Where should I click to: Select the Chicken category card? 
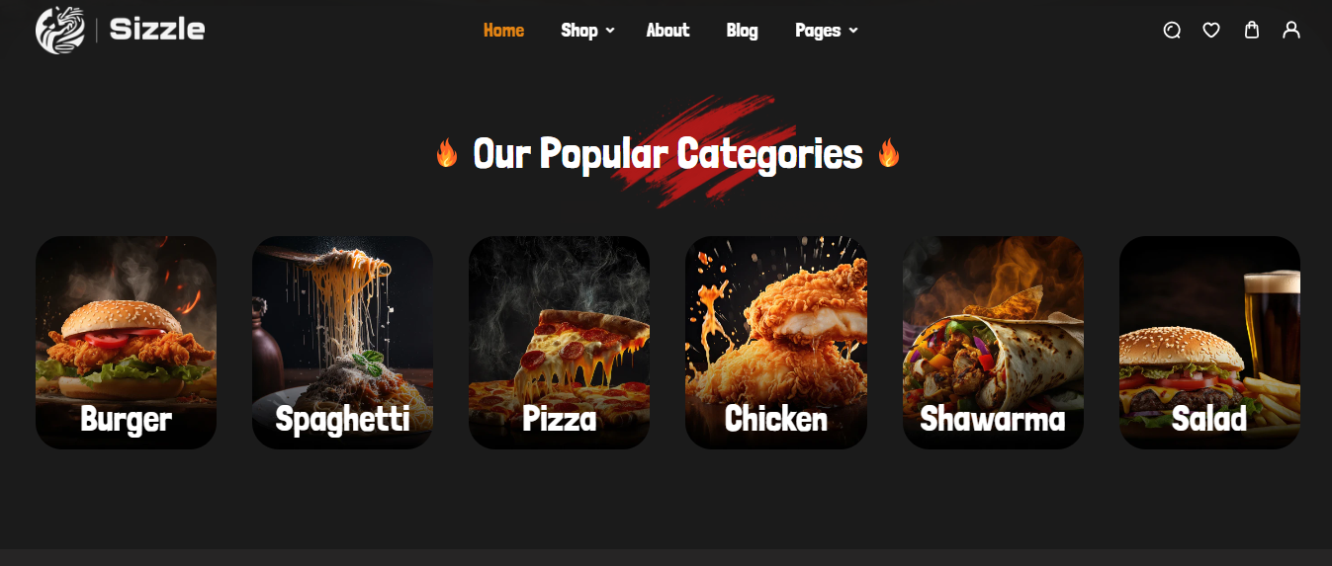point(776,343)
